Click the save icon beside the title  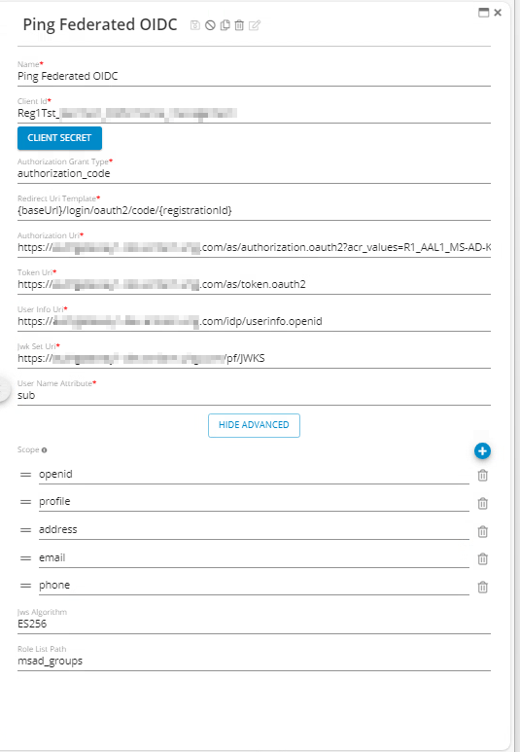click(x=195, y=25)
